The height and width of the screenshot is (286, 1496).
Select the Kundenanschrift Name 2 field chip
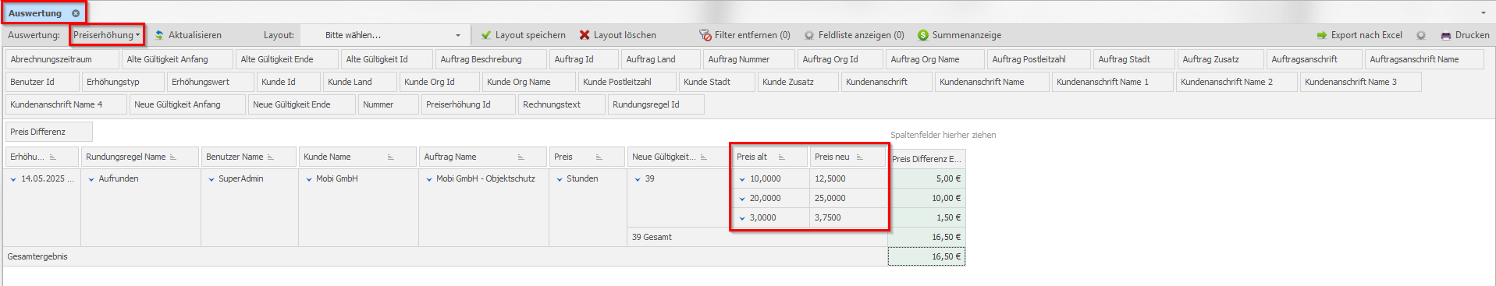[x=1236, y=82]
